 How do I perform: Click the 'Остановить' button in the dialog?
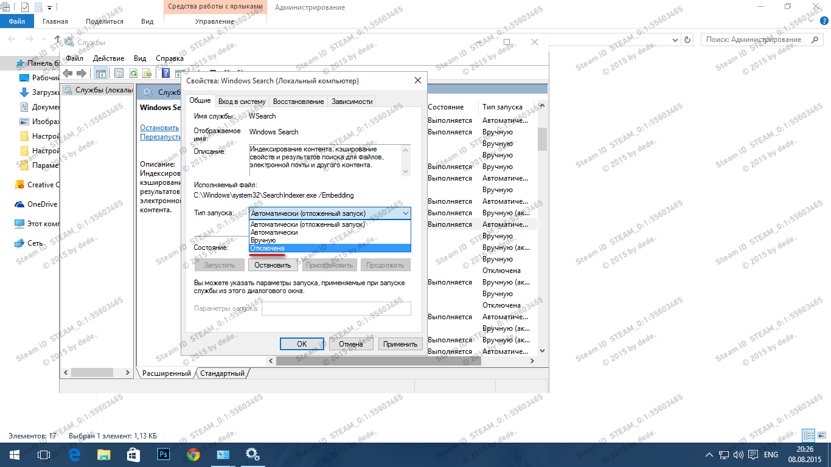pyautogui.click(x=273, y=265)
